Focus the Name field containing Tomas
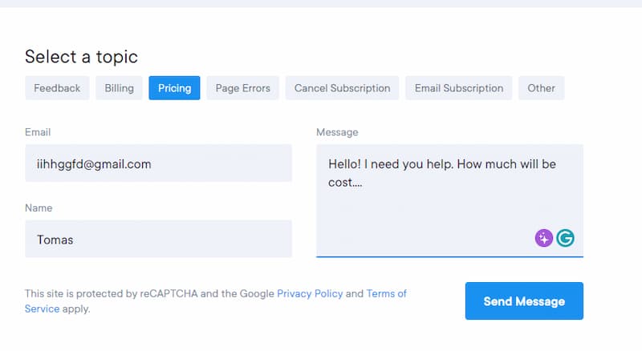 point(158,239)
